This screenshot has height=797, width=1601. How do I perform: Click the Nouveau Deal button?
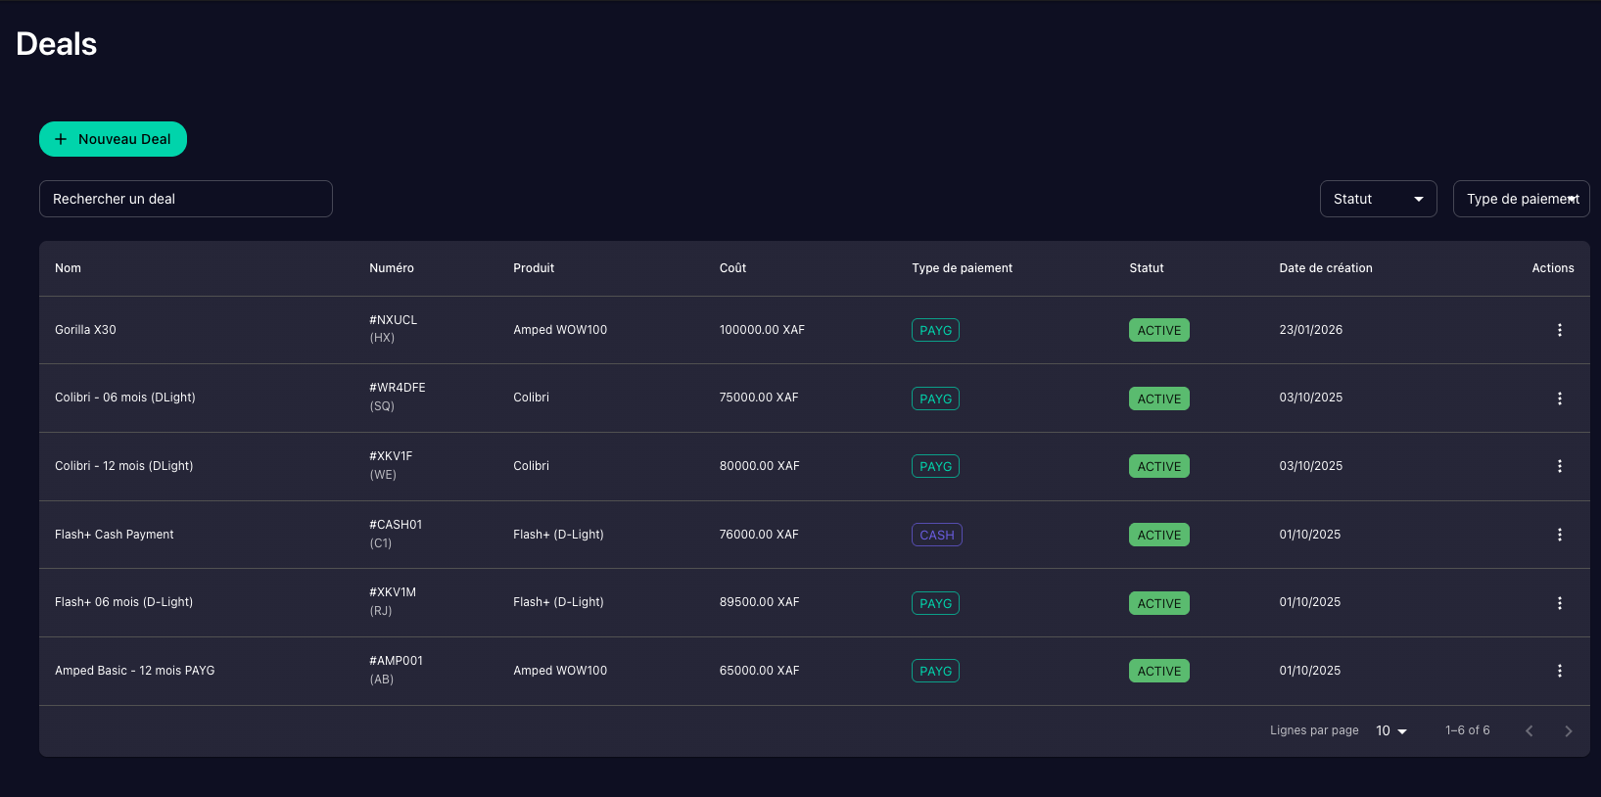(113, 139)
